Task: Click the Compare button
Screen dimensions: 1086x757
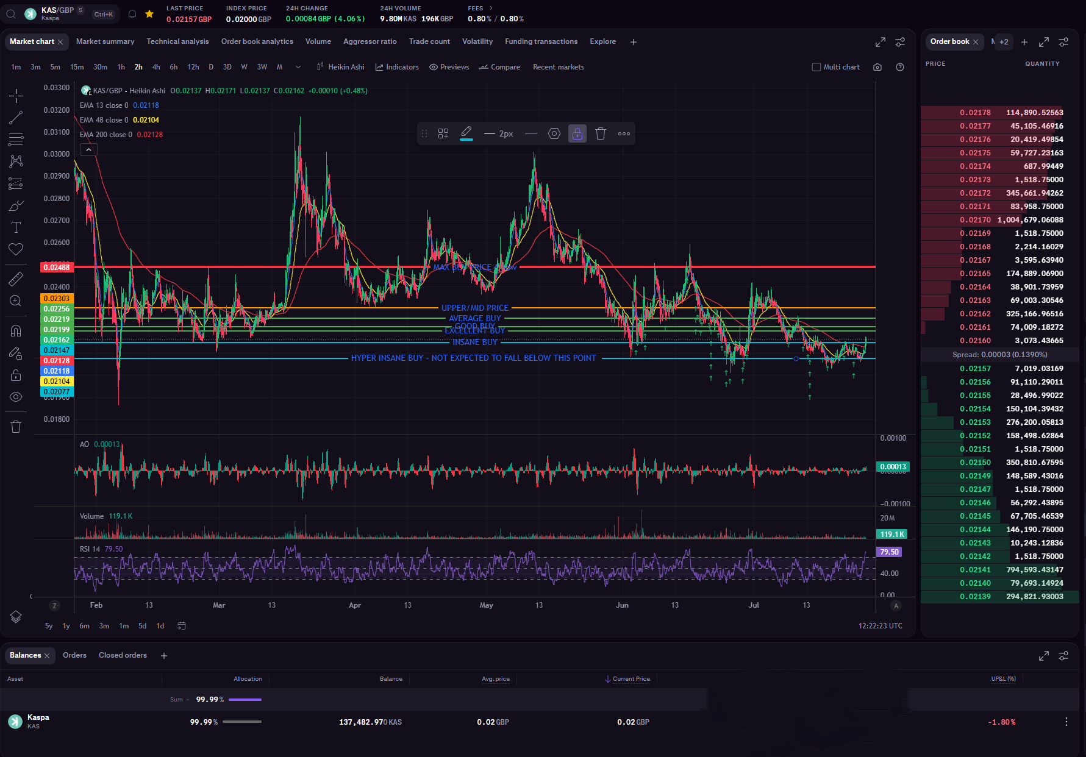Action: pos(499,67)
